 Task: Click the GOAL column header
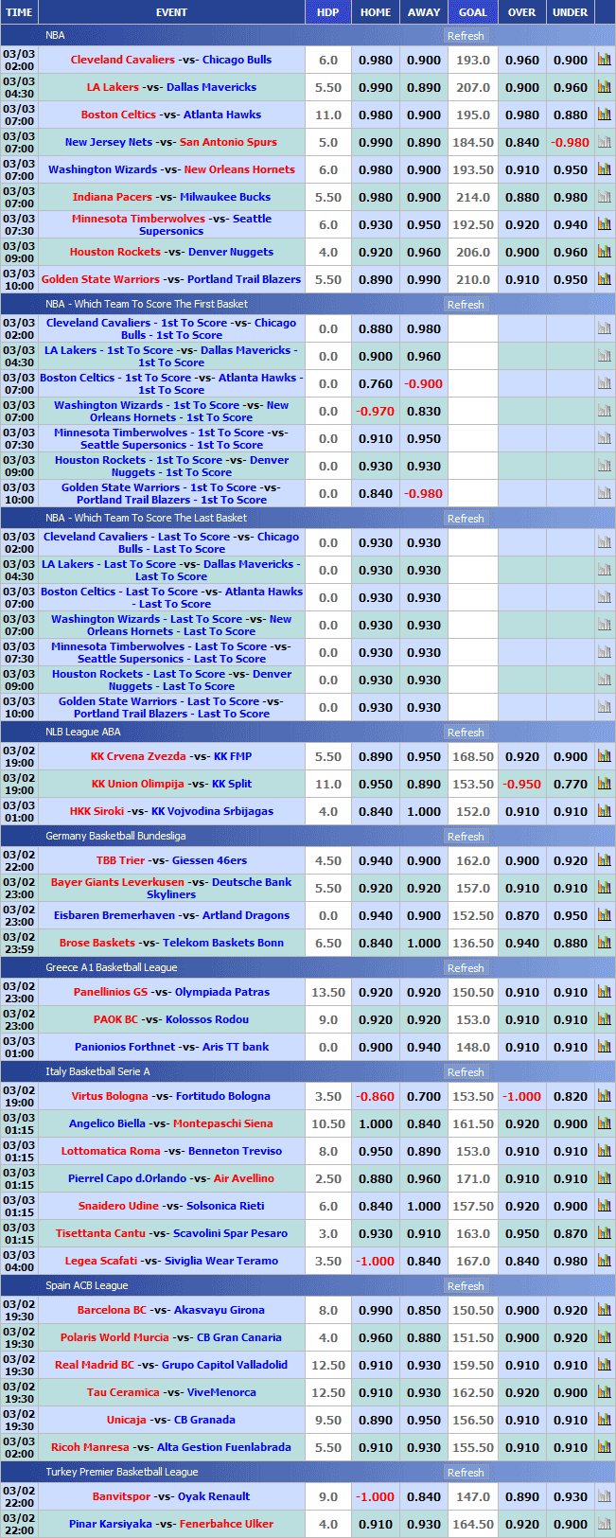coord(472,12)
